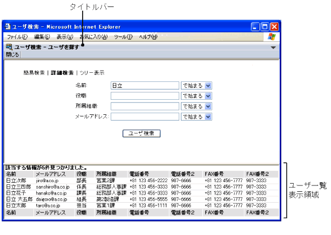The height and width of the screenshot is (235, 331).
Task: Click 課長 role cell
Action: click(82, 193)
